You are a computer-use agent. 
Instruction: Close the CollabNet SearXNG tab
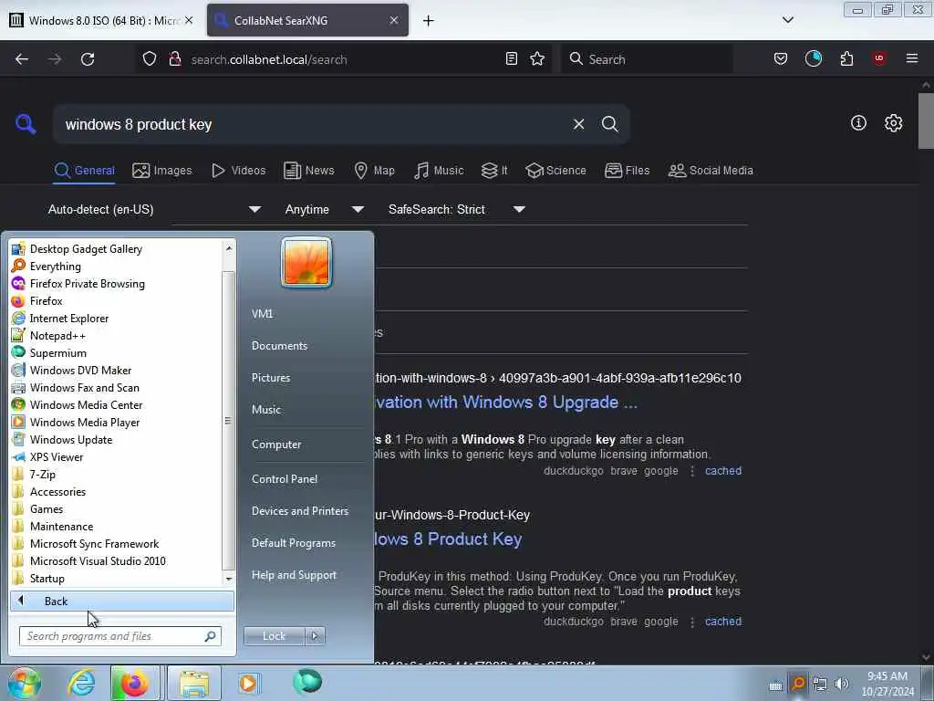[394, 20]
